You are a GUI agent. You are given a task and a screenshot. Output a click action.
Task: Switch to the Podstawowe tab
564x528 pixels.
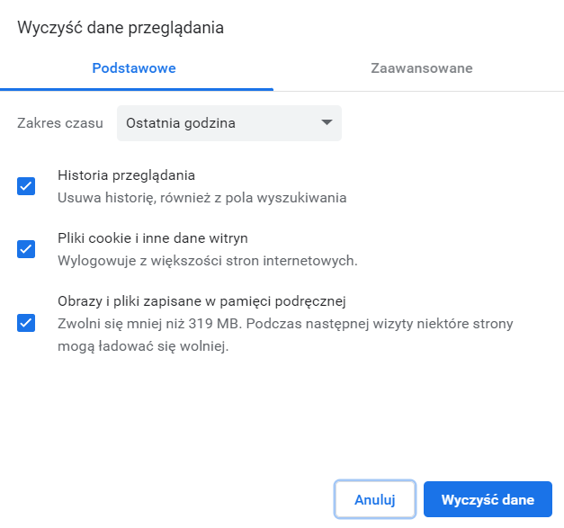(x=134, y=68)
